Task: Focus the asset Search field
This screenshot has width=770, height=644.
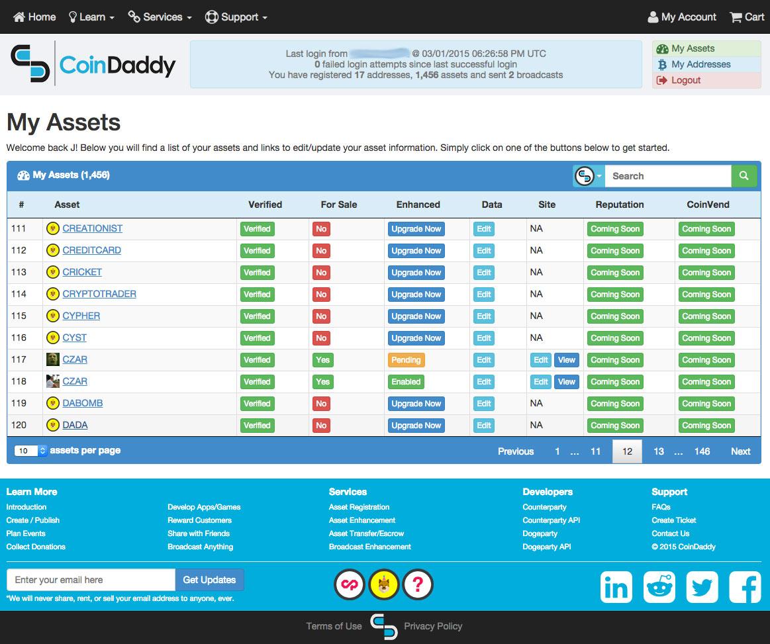Action: pos(668,175)
